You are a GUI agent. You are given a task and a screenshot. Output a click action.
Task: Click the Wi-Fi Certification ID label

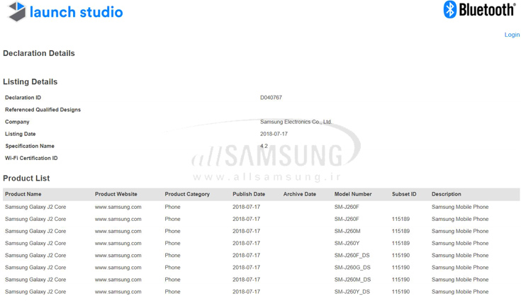[31, 158]
